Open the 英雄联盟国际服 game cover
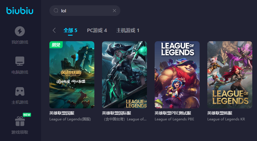This screenshot has width=257, height=141. point(125,74)
